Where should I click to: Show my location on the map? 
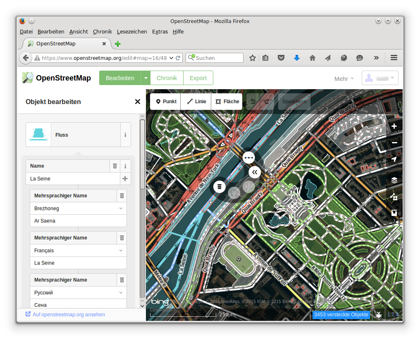pos(394,159)
